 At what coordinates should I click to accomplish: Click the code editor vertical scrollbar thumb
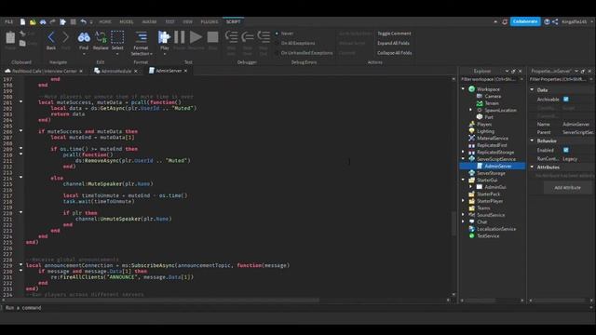click(x=454, y=223)
